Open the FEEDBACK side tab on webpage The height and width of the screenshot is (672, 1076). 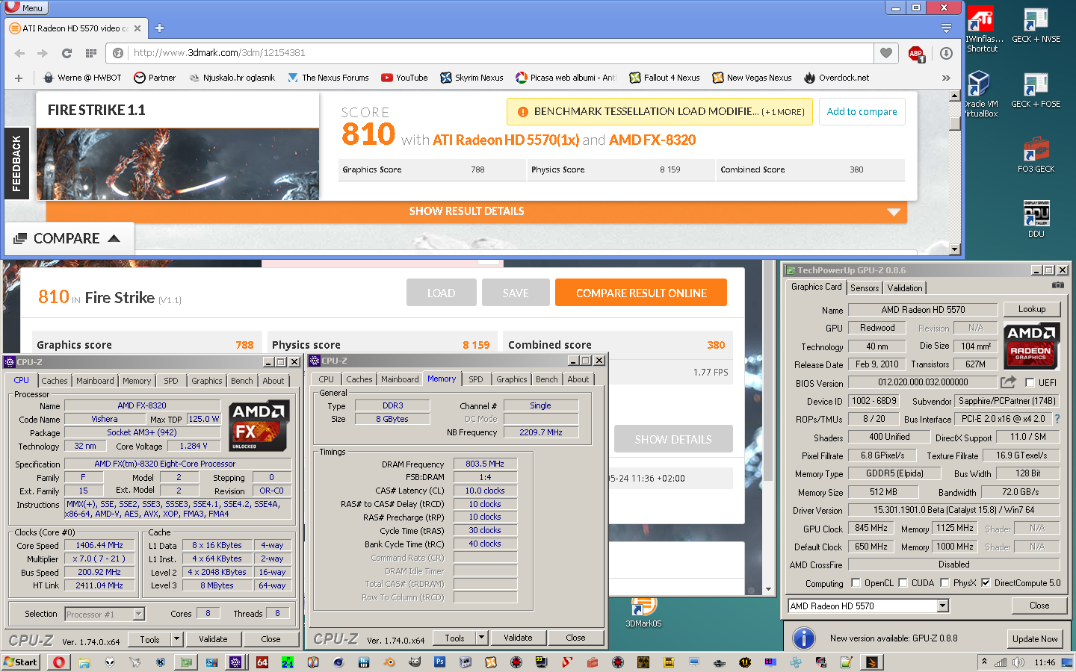tap(16, 163)
